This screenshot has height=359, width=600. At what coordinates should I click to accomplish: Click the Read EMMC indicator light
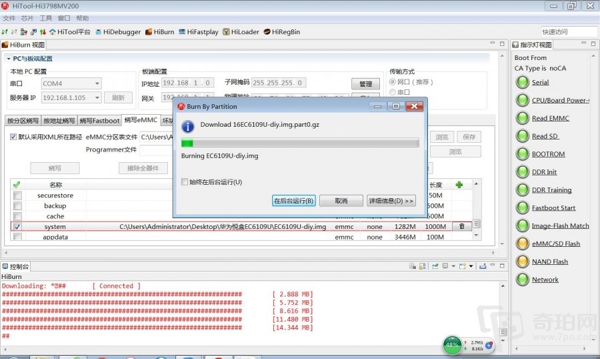tap(522, 118)
